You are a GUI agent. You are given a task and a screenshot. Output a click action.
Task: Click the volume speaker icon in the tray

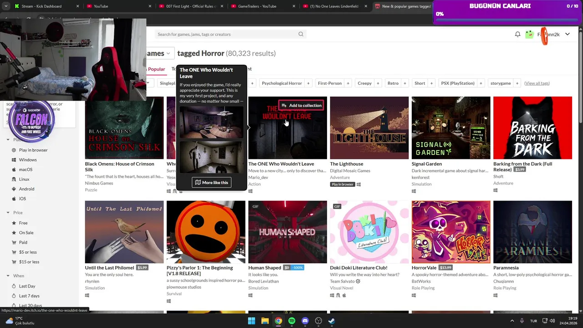pyautogui.click(x=552, y=321)
